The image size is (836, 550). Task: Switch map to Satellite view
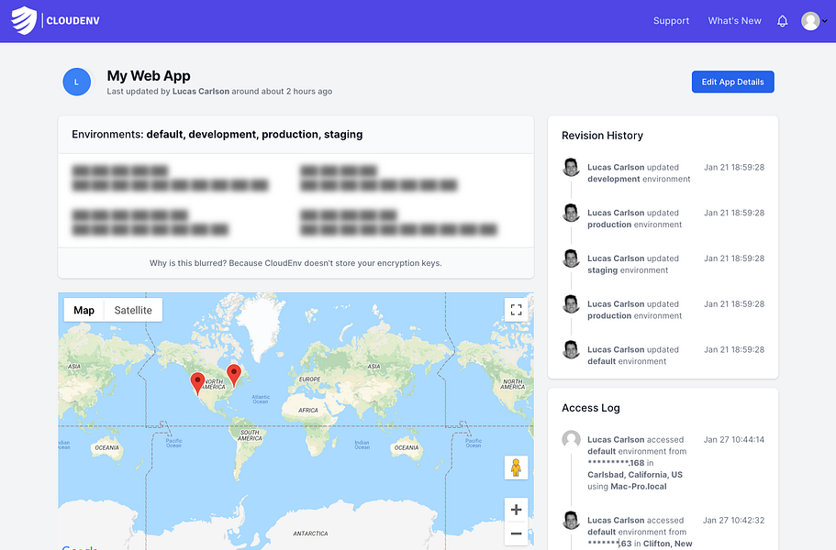tap(133, 310)
